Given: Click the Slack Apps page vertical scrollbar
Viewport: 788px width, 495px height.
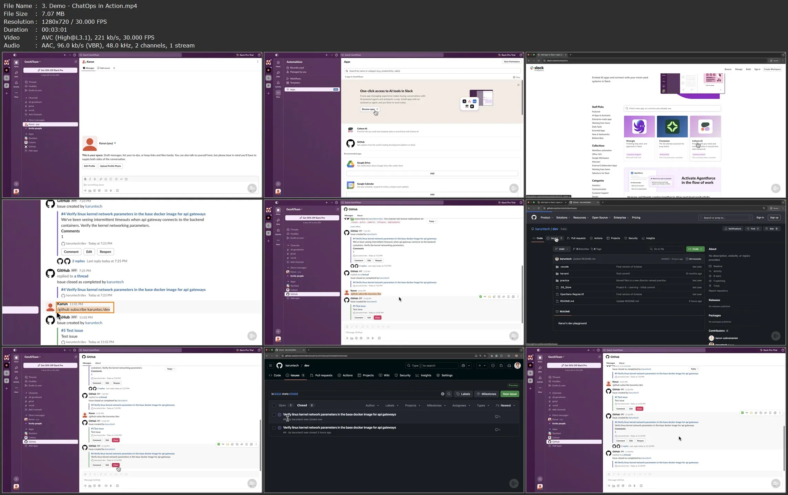Looking at the screenshot, I should [522, 98].
